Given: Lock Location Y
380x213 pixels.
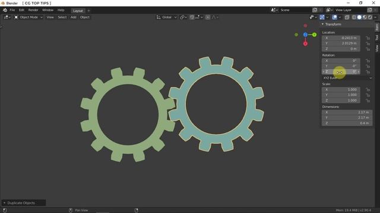Looking at the screenshot, I should click(368, 43).
